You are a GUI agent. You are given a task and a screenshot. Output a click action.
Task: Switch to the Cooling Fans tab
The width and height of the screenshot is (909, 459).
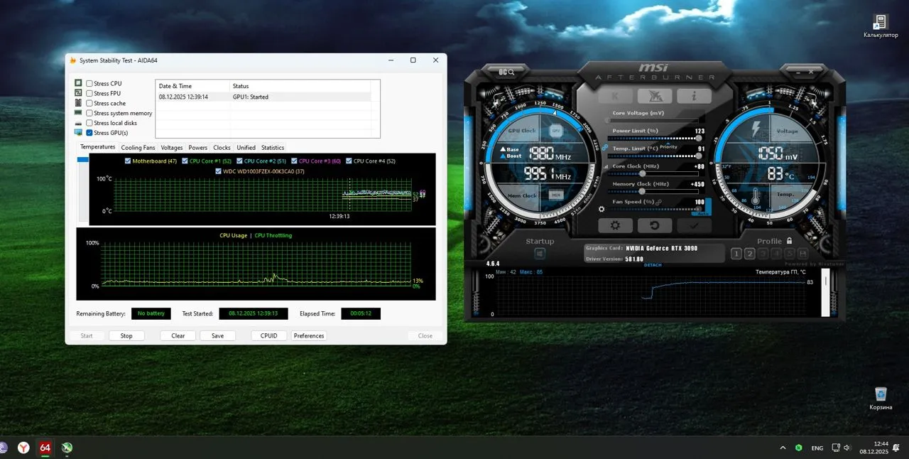(138, 148)
